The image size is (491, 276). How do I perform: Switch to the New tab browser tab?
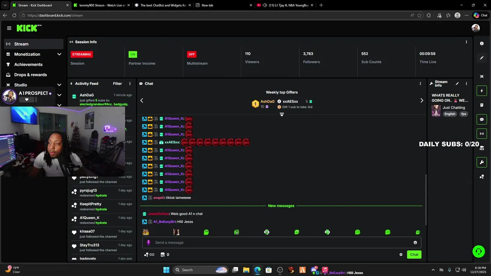click(x=224, y=5)
